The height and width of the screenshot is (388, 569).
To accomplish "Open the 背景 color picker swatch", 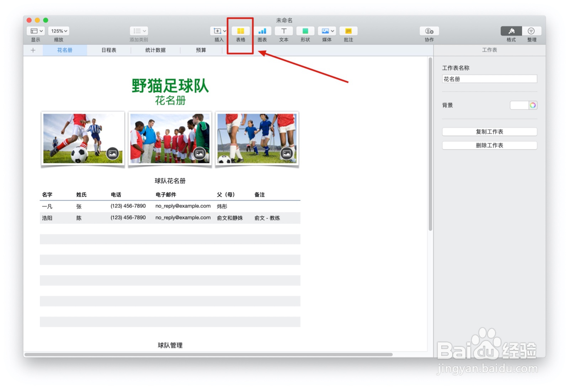I will (x=533, y=105).
